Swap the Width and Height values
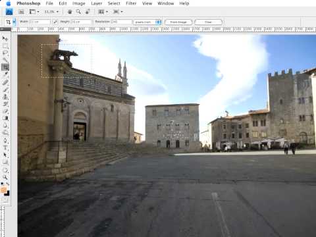The height and width of the screenshot is (237, 316). click(55, 22)
